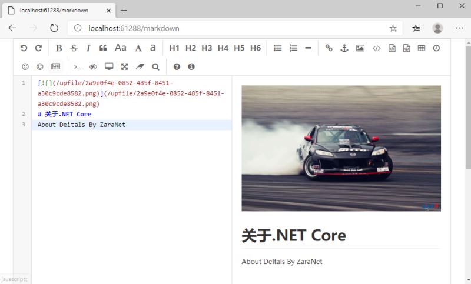Open full-window HTML preview
The height and width of the screenshot is (284, 471).
(x=109, y=66)
